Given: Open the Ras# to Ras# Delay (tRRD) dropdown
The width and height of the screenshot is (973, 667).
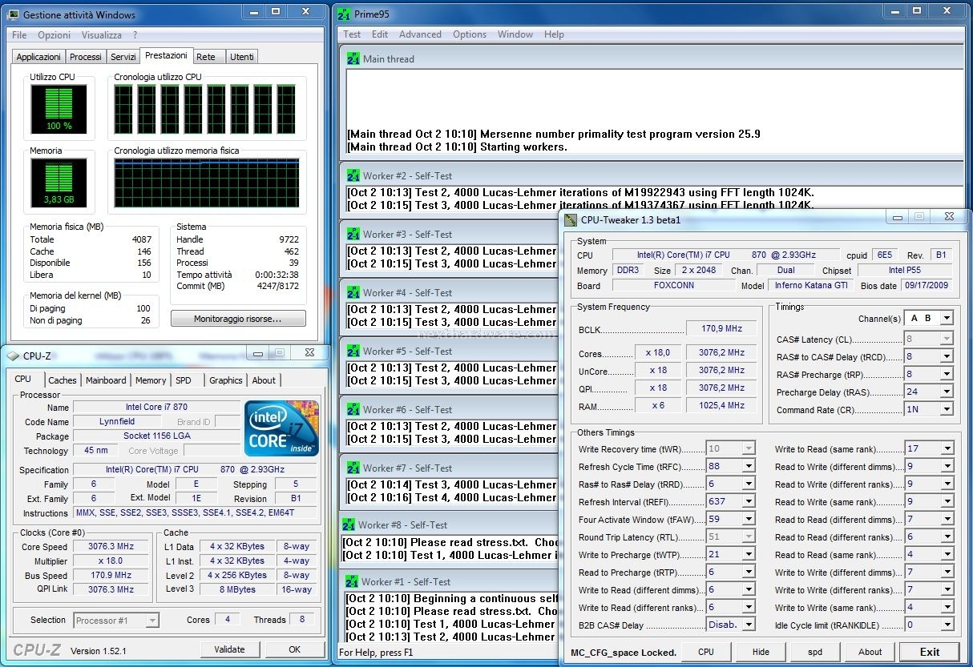Looking at the screenshot, I should [x=749, y=484].
